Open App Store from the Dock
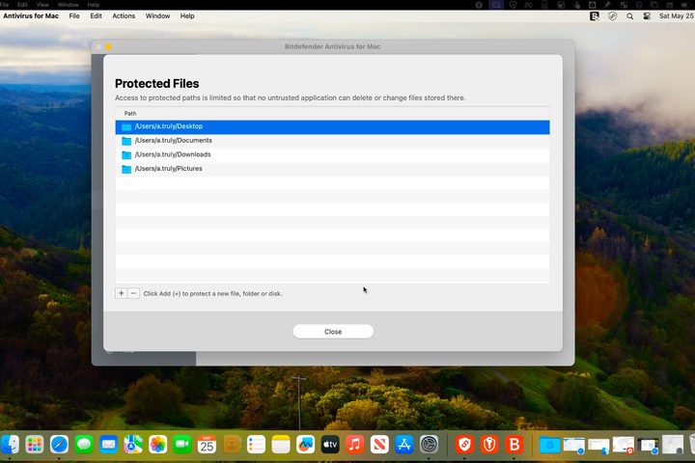This screenshot has height=463, width=695. (x=403, y=445)
